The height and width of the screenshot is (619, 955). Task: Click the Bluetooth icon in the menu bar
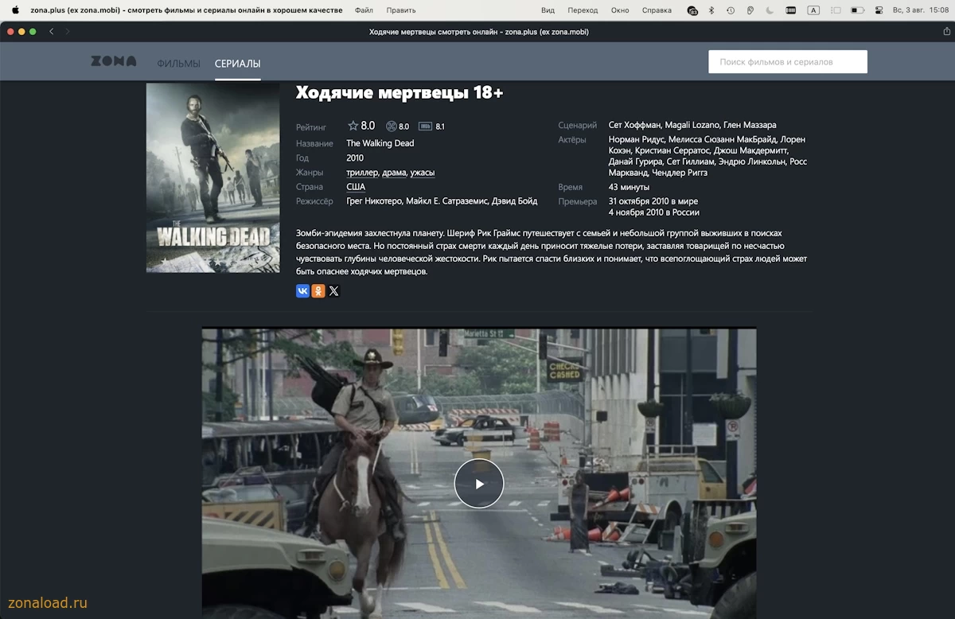(x=711, y=10)
